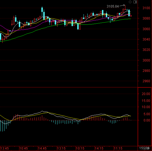Click the 3105.84 high price annotation

coord(113,6)
